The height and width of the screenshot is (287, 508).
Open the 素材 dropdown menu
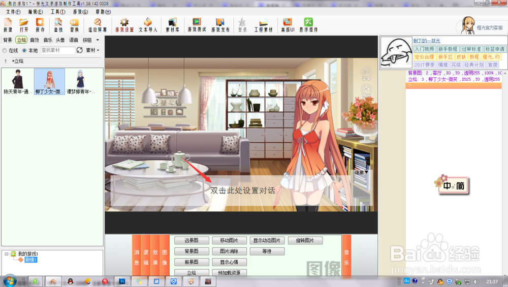(x=92, y=50)
